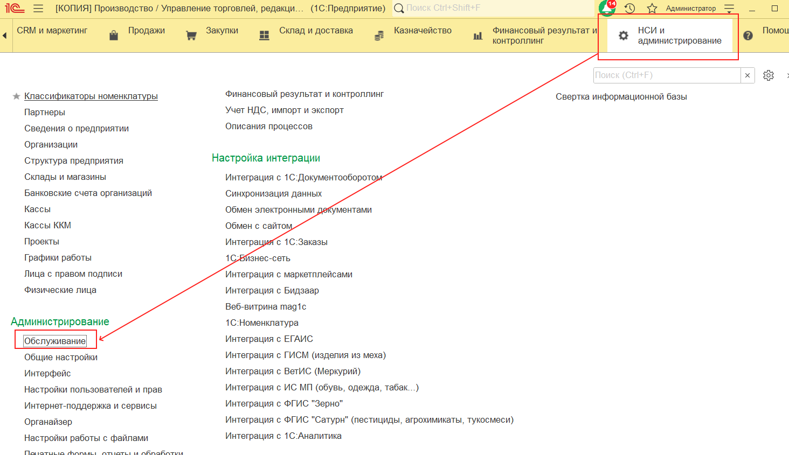The height and width of the screenshot is (455, 789).
Task: Click the notifications bell icon
Action: (x=607, y=9)
